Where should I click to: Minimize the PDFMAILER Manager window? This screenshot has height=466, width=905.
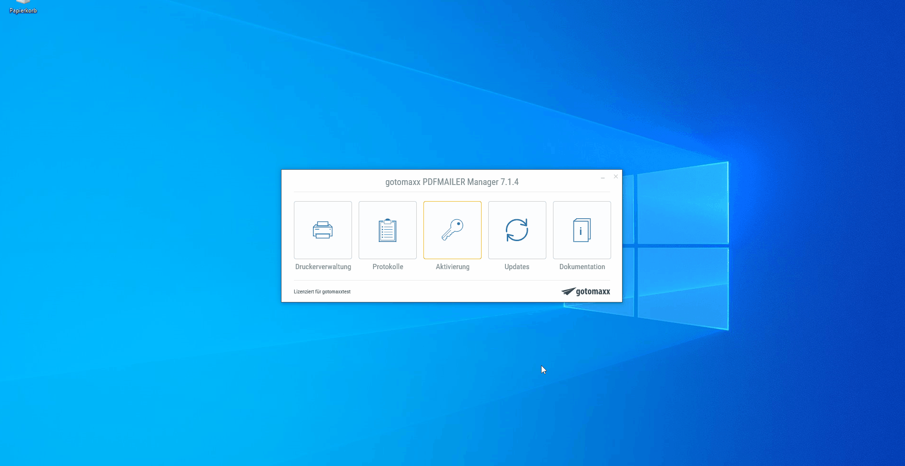pos(603,177)
